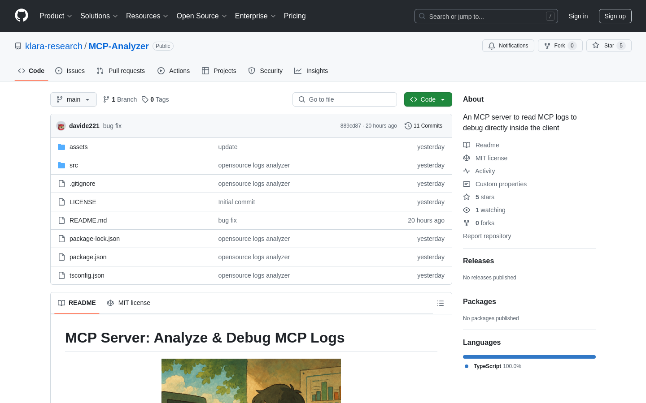Click davide221's avatar image

click(61, 126)
